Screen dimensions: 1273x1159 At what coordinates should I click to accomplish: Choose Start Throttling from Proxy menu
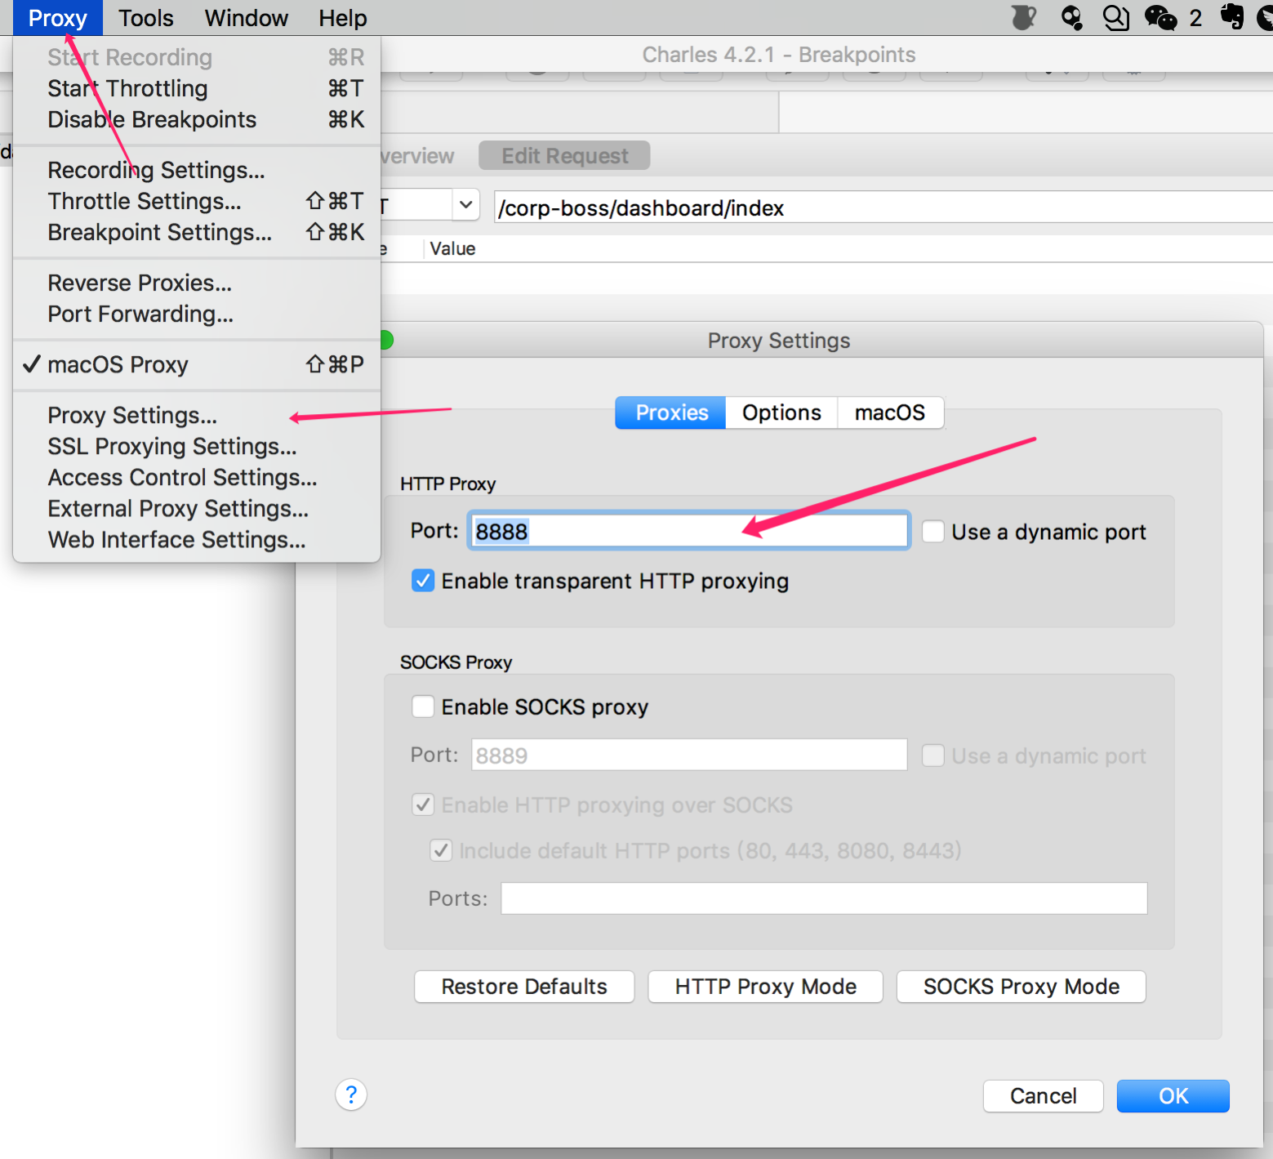click(x=197, y=88)
